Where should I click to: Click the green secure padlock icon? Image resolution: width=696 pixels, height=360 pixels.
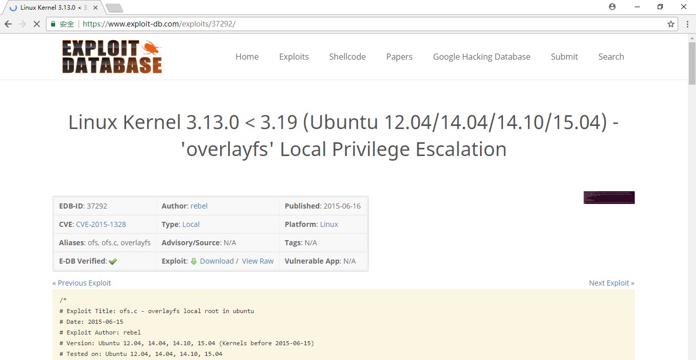53,24
